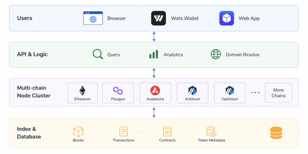The image size is (308, 154).
Task: Click the Transactions label
Action: (123, 140)
